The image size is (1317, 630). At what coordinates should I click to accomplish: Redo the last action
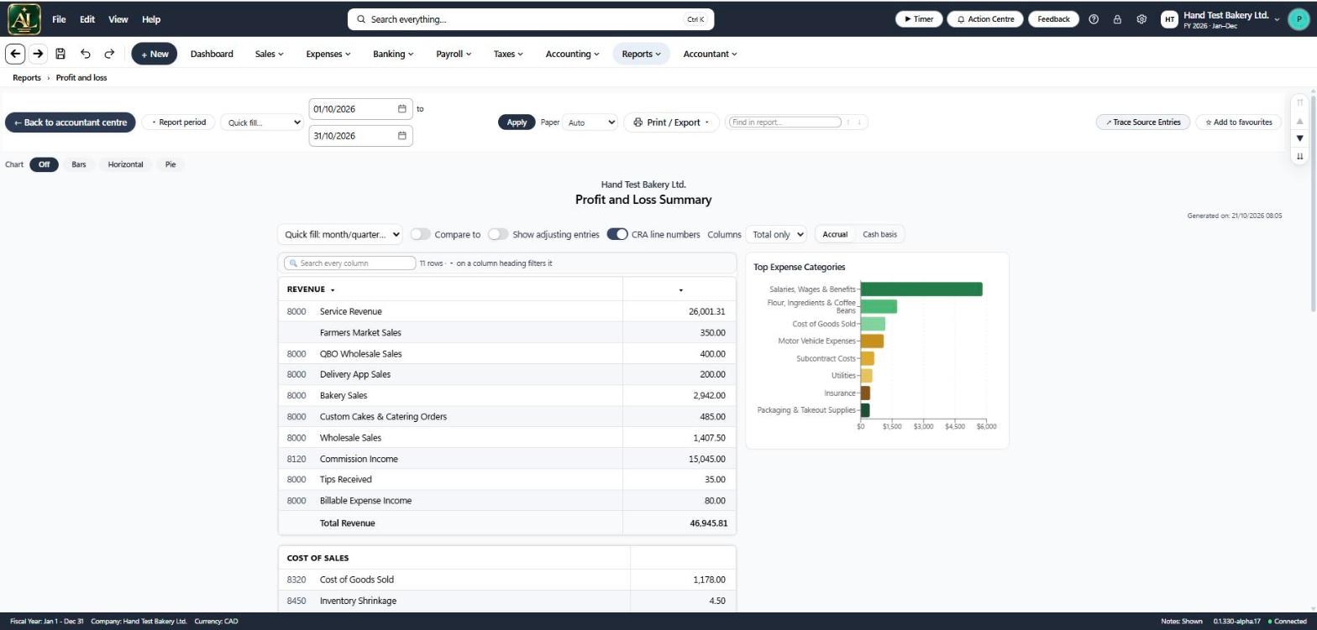pyautogui.click(x=109, y=54)
